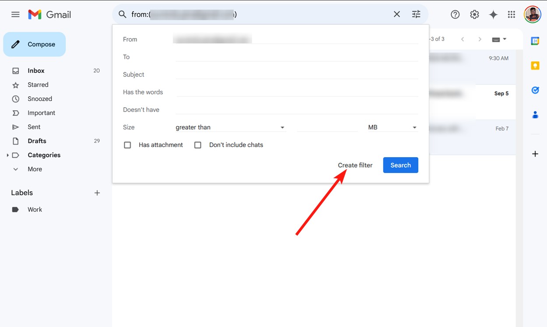
Task: Enable the Has attachment checkbox
Action: [127, 144]
